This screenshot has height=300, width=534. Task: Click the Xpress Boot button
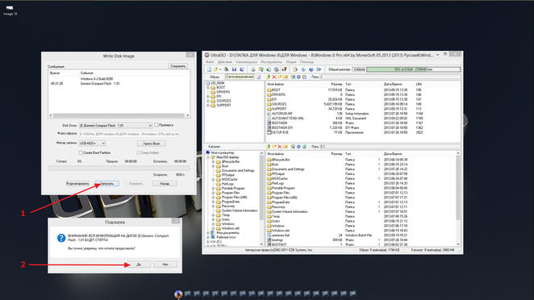point(151,144)
